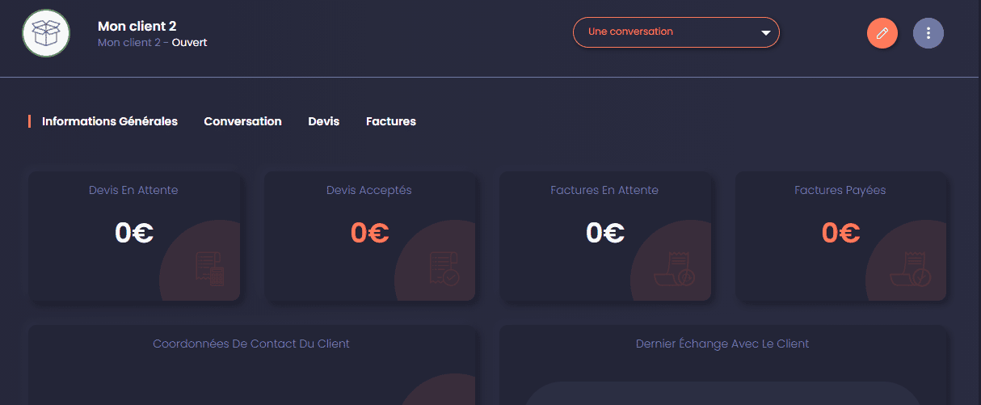Click the 0€ amount under Factures Payées
The image size is (981, 405).
point(841,233)
